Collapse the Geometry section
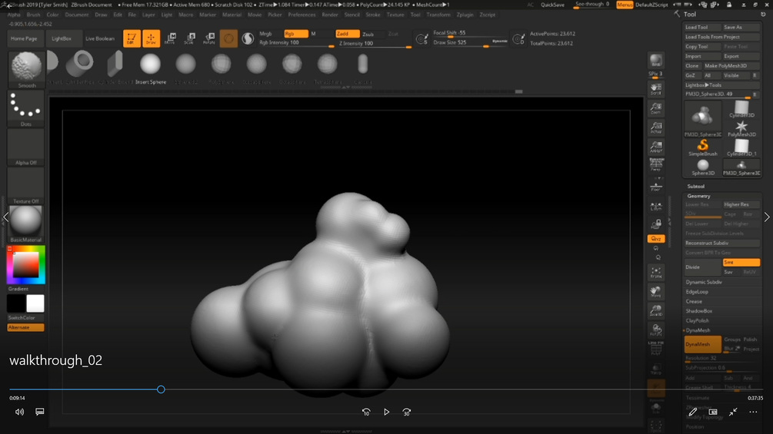This screenshot has height=434, width=773. [x=698, y=196]
